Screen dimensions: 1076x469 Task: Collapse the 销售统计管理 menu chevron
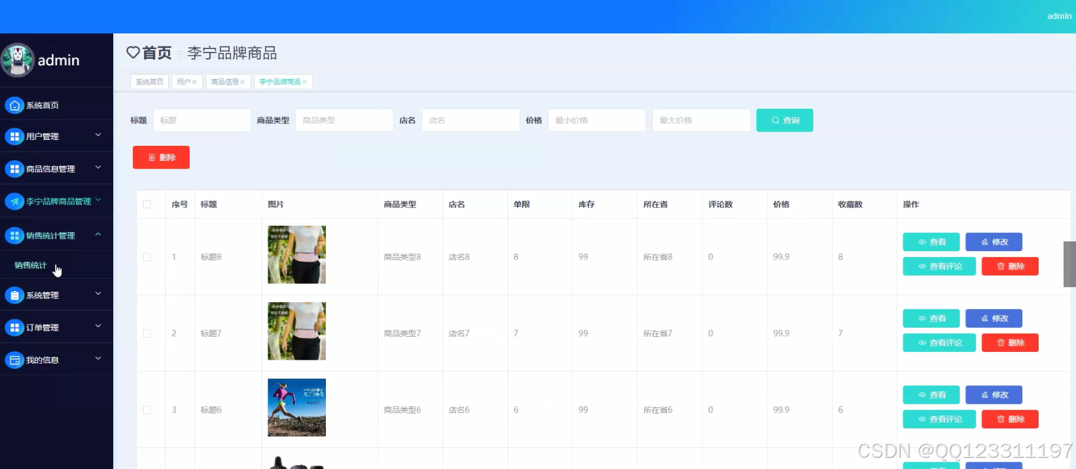(x=98, y=234)
